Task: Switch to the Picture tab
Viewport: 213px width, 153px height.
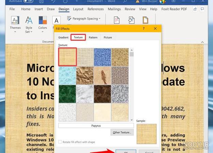Action: (108, 37)
